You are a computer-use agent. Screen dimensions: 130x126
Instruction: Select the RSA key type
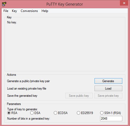click(12, 113)
